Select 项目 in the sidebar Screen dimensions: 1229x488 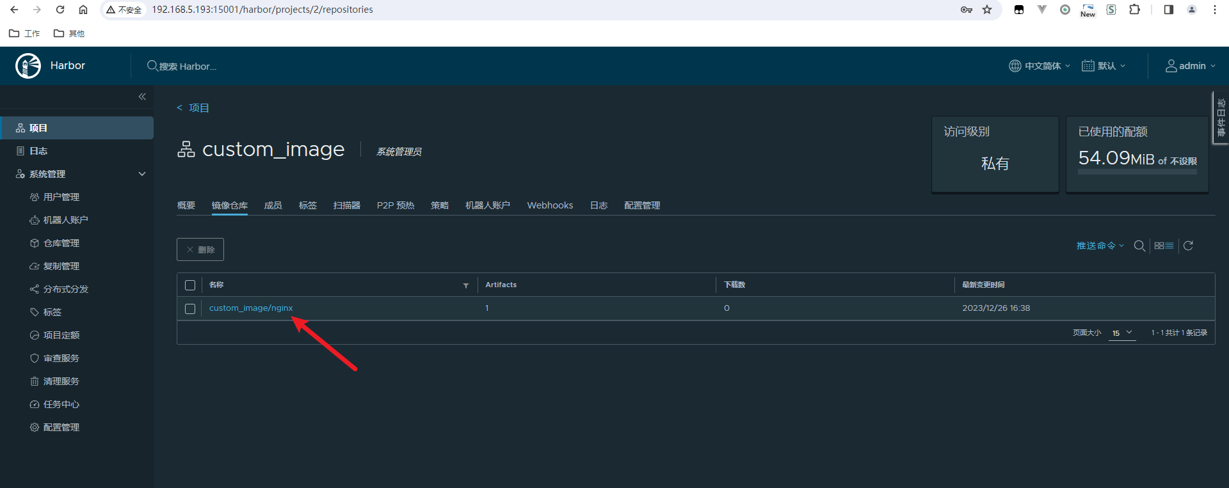coord(77,128)
